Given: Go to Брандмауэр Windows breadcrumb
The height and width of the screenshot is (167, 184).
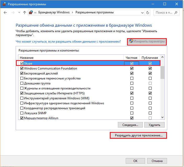Looking at the screenshot, I should tap(54, 13).
